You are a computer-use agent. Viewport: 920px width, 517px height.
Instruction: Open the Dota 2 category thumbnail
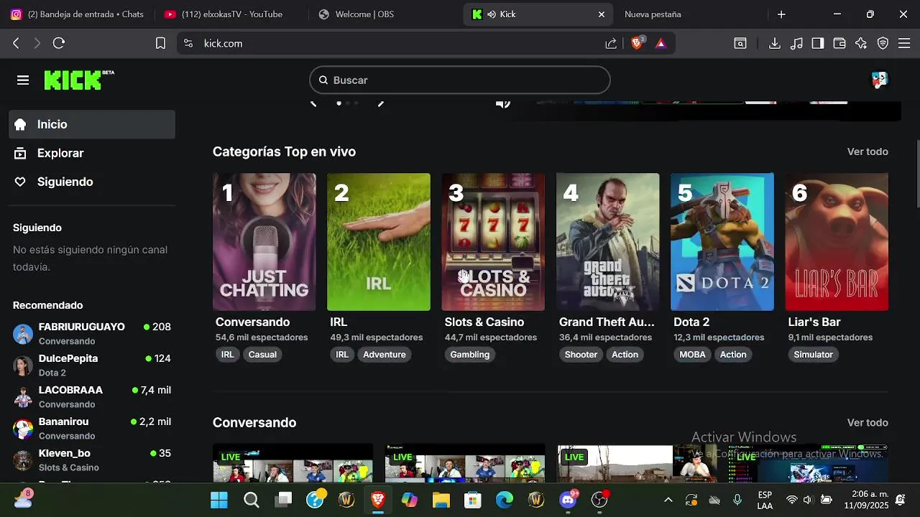[x=722, y=242]
